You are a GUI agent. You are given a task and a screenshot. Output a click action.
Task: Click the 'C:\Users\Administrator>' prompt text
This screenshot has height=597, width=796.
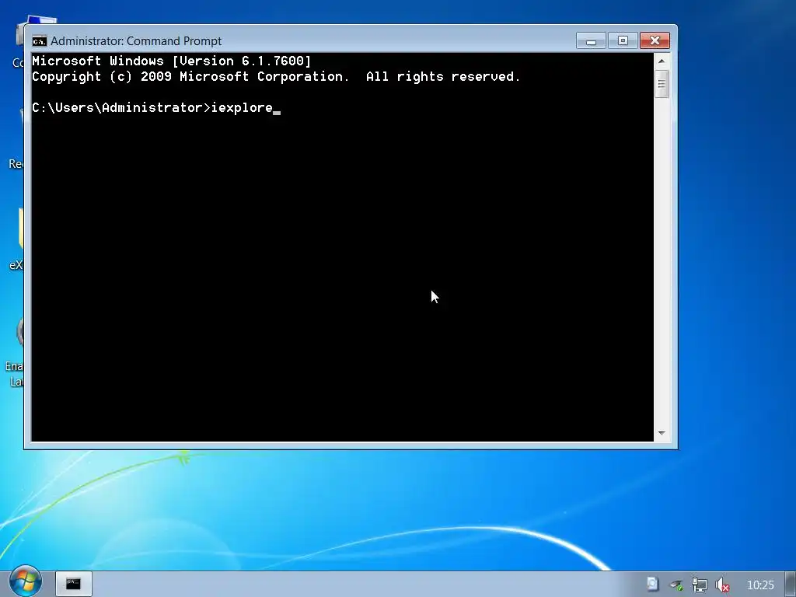pyautogui.click(x=121, y=107)
